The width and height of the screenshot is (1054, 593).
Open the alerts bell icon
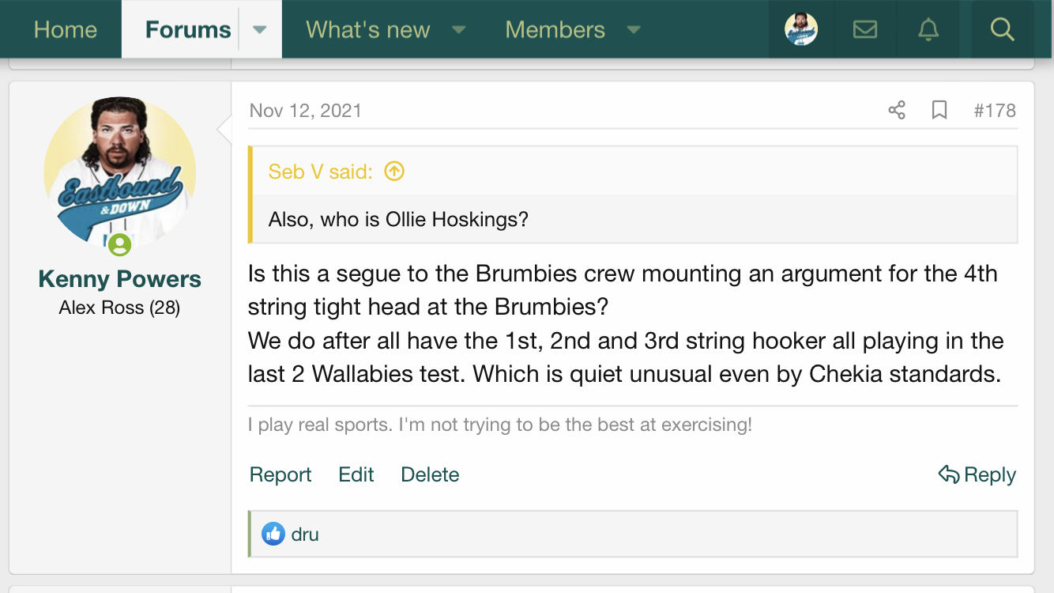928,30
